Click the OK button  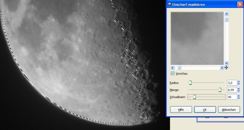[x=205, y=110]
